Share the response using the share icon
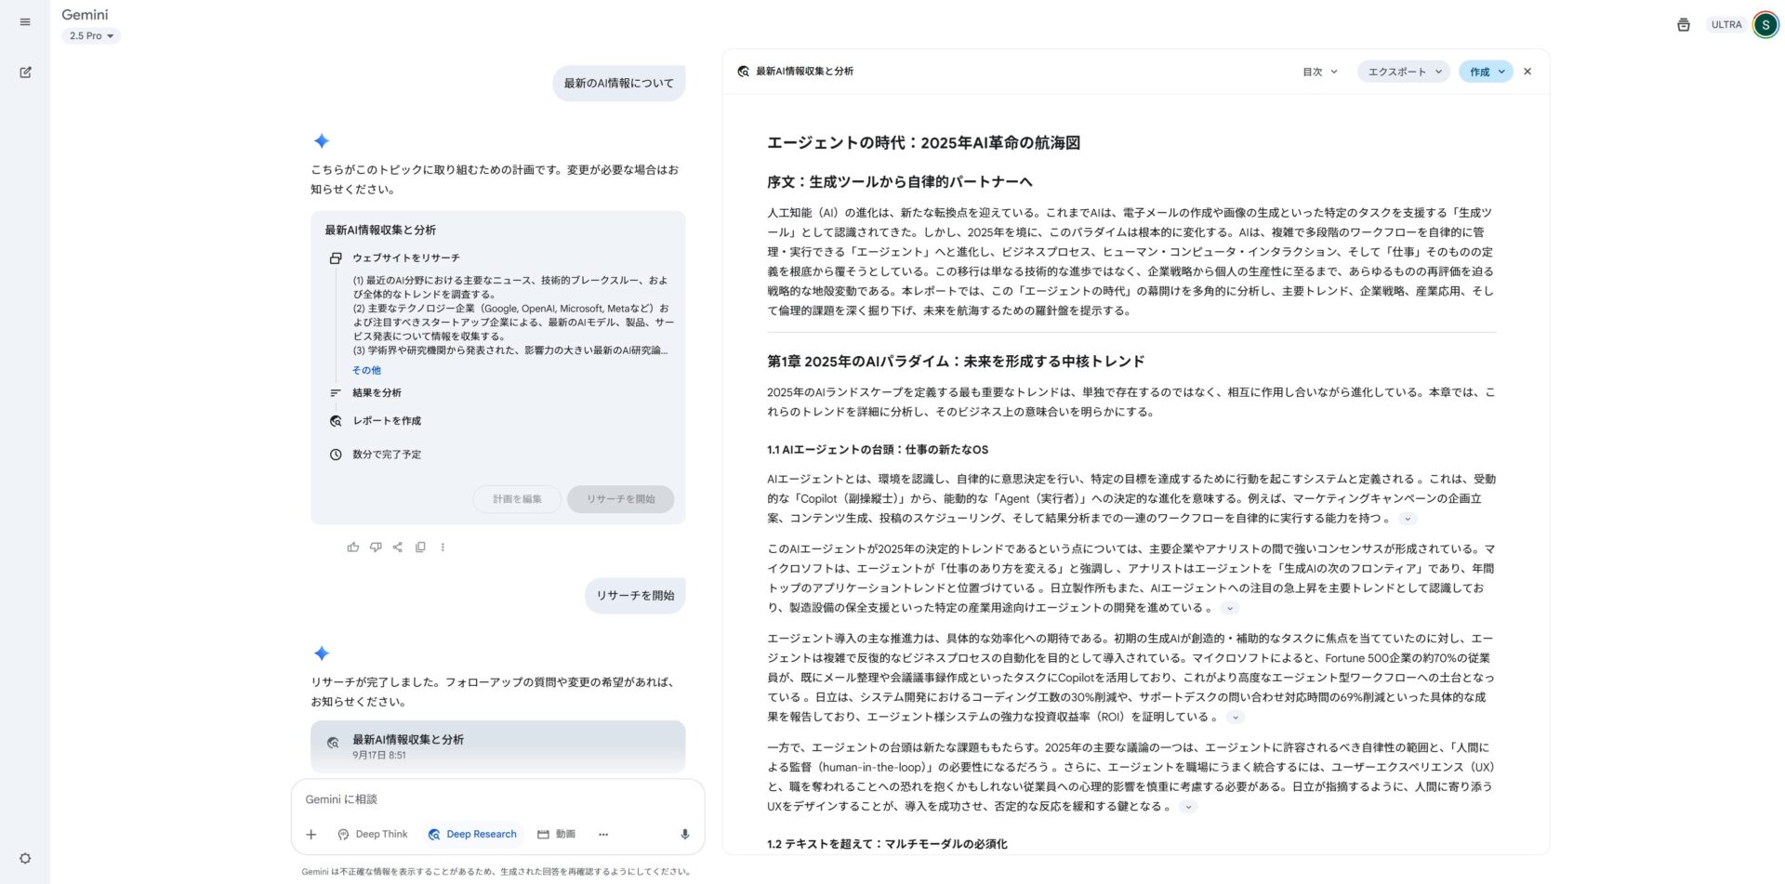Viewport: 1785px width, 884px height. pos(398,548)
